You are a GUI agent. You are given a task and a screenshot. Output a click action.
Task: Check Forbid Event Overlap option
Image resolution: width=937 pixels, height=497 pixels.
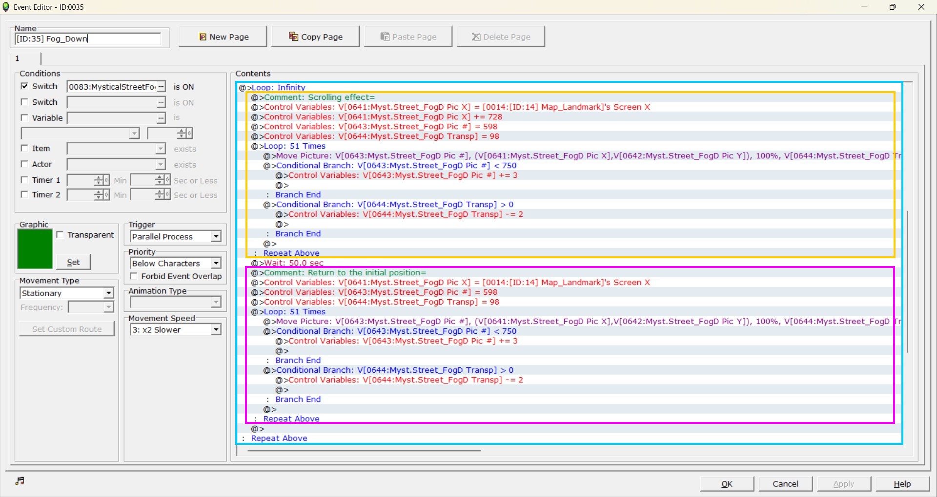[x=134, y=276]
